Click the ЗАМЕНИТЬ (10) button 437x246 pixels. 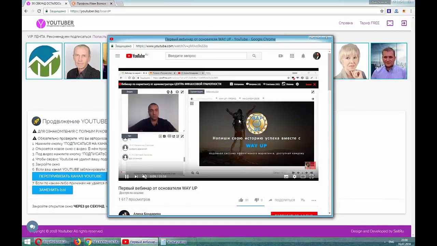(52, 190)
